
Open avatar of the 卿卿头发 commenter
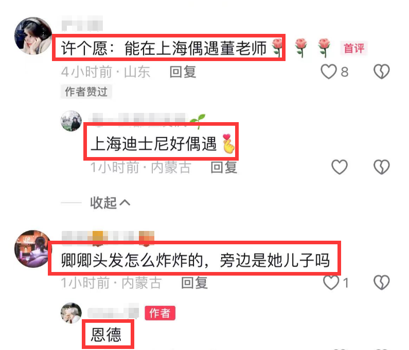[33, 249]
